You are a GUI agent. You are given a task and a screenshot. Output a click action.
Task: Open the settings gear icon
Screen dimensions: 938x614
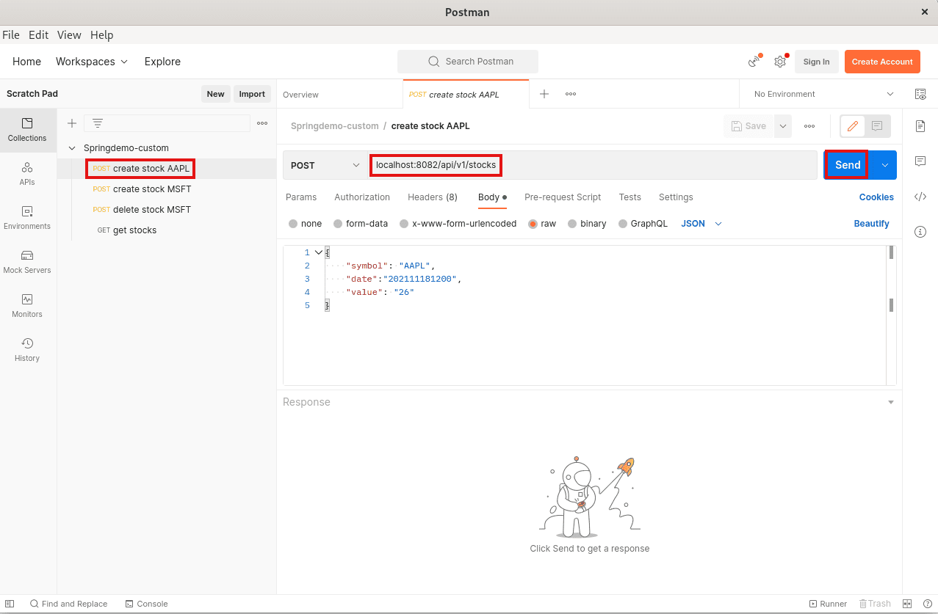(780, 62)
